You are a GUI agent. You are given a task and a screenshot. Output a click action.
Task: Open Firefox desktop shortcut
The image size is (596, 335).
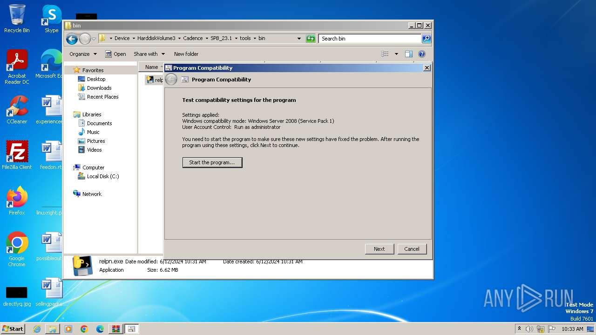(17, 201)
